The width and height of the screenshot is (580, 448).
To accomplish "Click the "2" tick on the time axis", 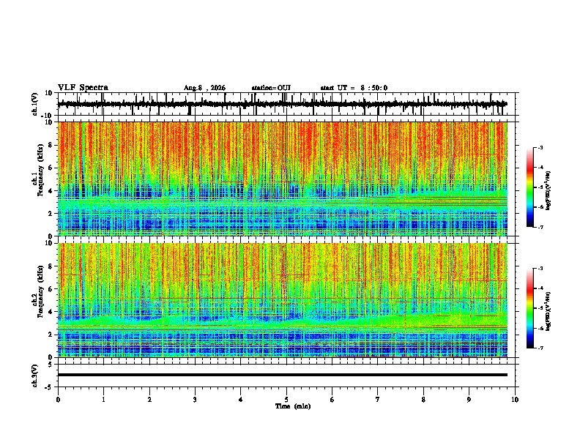I will [x=149, y=400].
